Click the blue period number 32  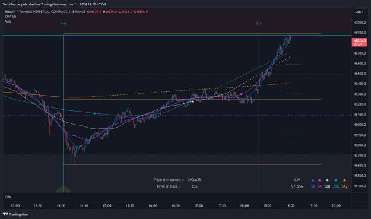coord(313,186)
